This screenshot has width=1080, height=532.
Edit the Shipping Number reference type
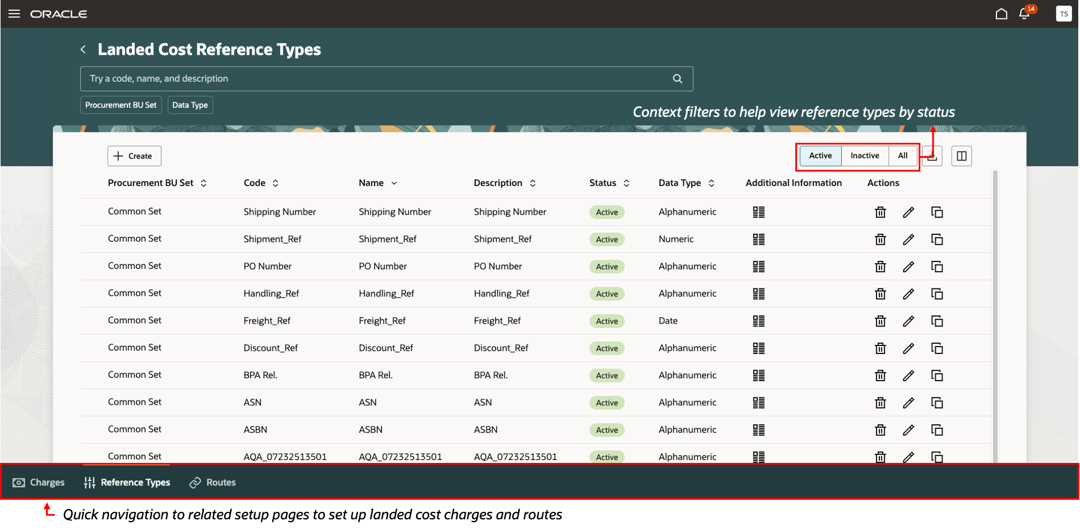coord(908,212)
